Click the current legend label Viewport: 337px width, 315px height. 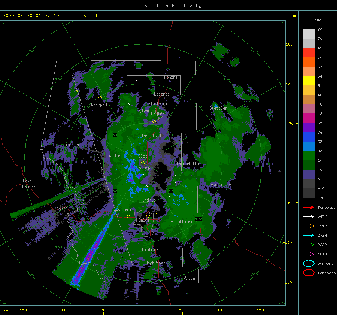325,263
